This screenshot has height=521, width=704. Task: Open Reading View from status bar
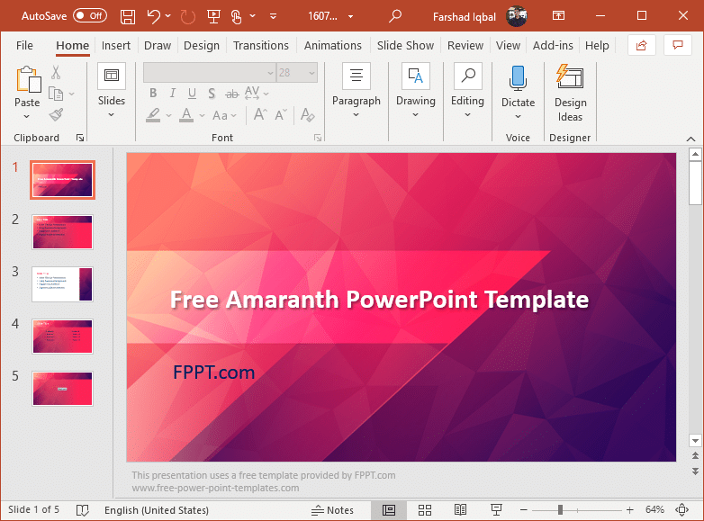[460, 510]
